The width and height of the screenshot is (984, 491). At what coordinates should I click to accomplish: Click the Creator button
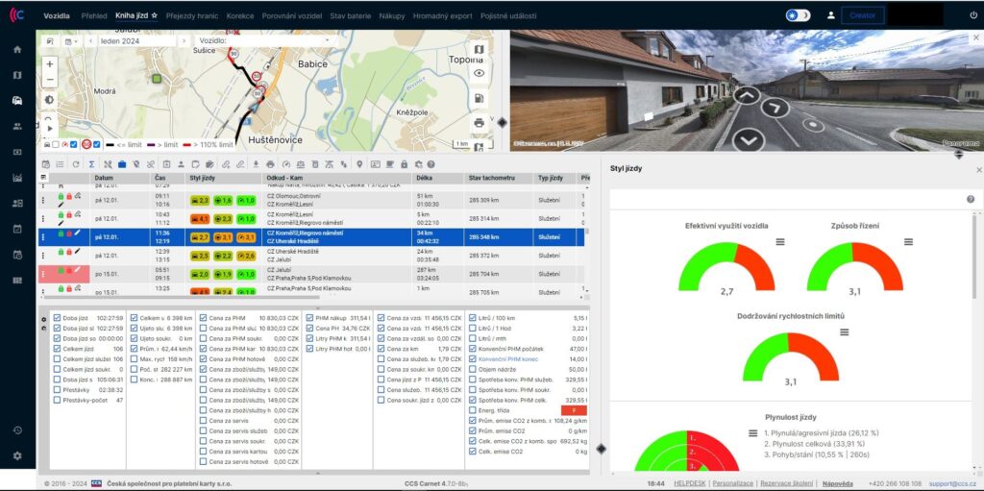coord(862,15)
